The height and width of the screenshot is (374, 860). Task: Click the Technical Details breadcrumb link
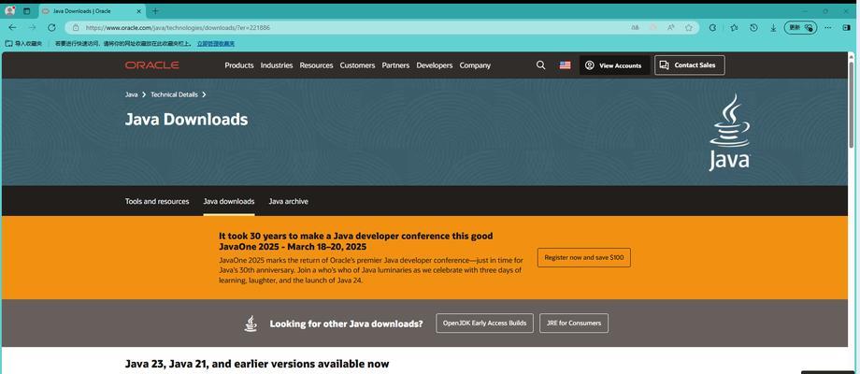click(x=175, y=94)
